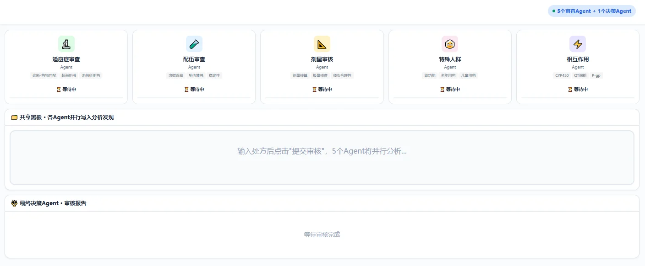Click the microscope icon of 适应症审查 agent

(x=66, y=44)
